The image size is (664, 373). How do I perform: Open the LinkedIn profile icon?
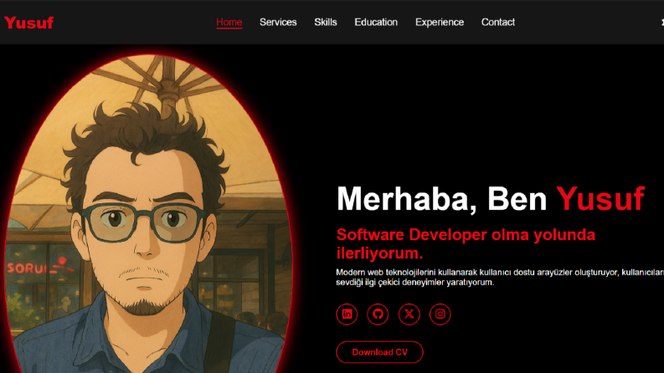pyautogui.click(x=347, y=314)
